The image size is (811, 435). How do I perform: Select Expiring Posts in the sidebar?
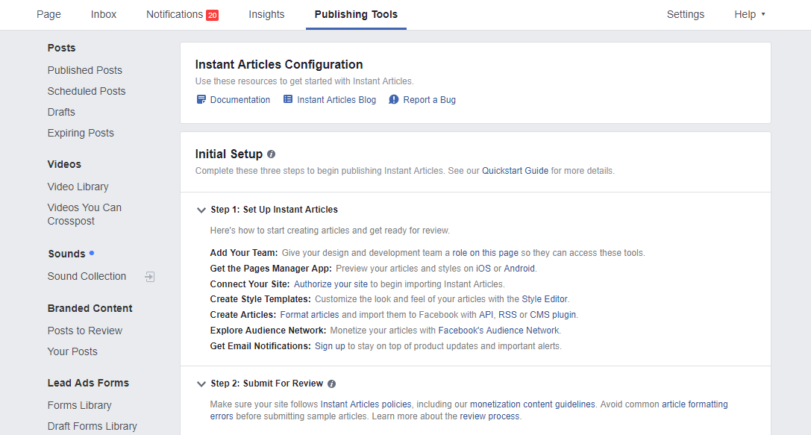(81, 133)
